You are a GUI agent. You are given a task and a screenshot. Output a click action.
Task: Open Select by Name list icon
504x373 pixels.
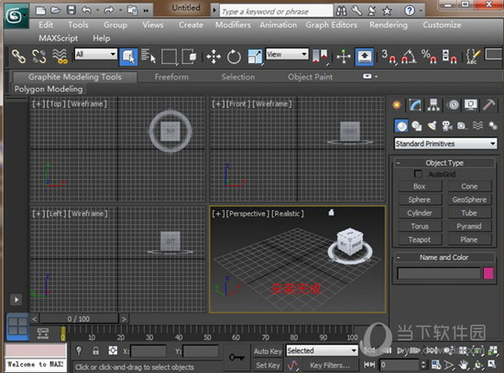click(148, 57)
